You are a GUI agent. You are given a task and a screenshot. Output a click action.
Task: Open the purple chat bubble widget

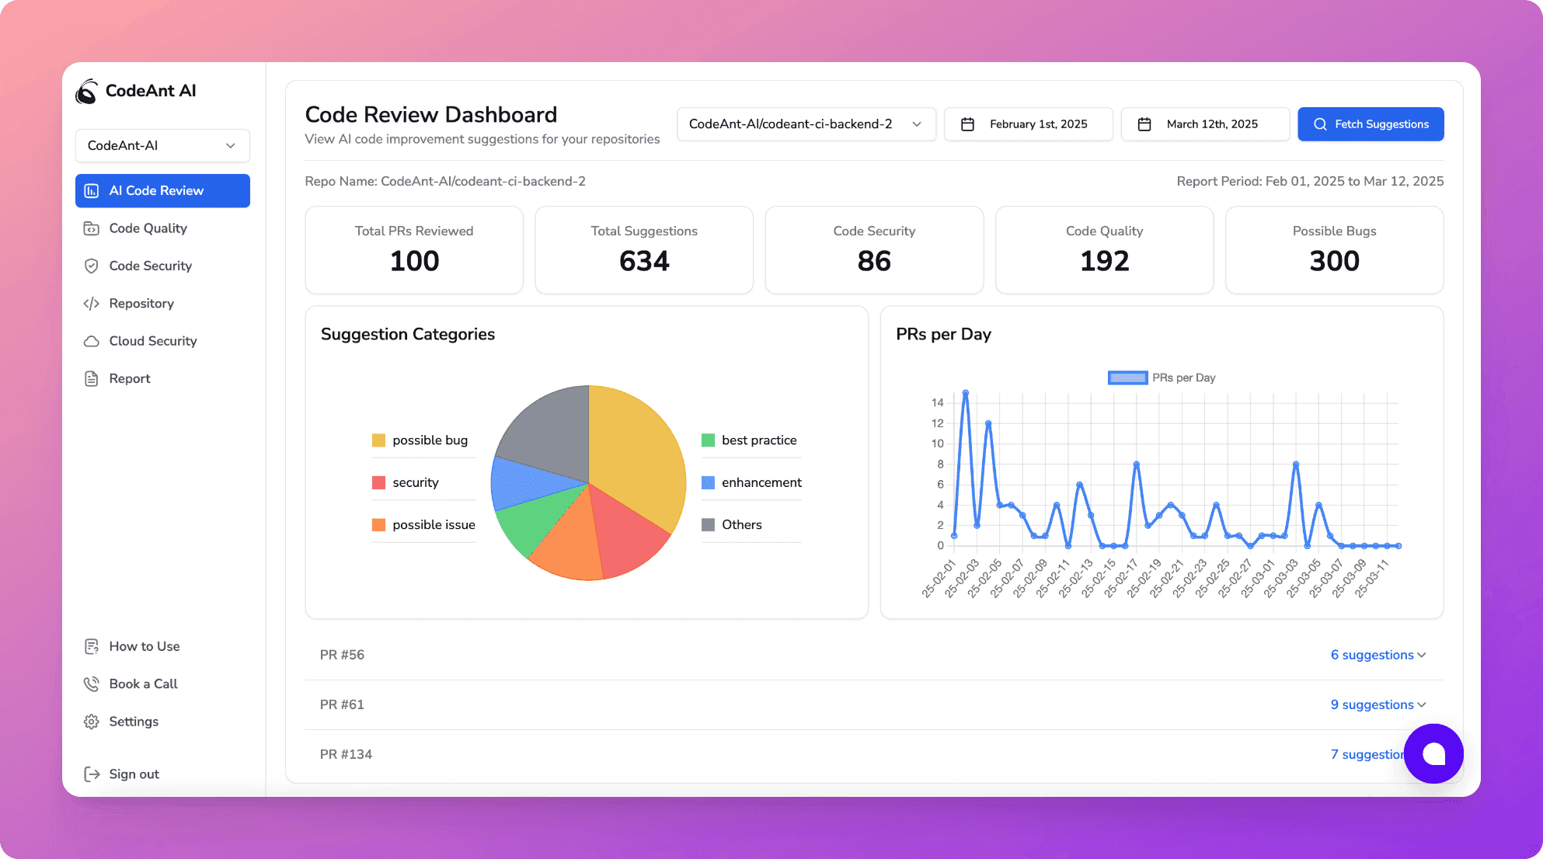1433,753
